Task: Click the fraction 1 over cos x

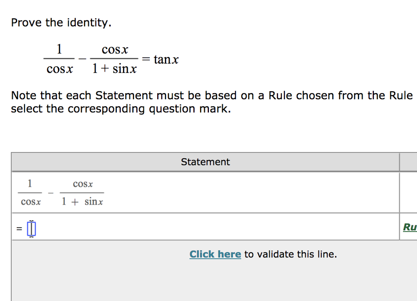Action: pyautogui.click(x=59, y=59)
